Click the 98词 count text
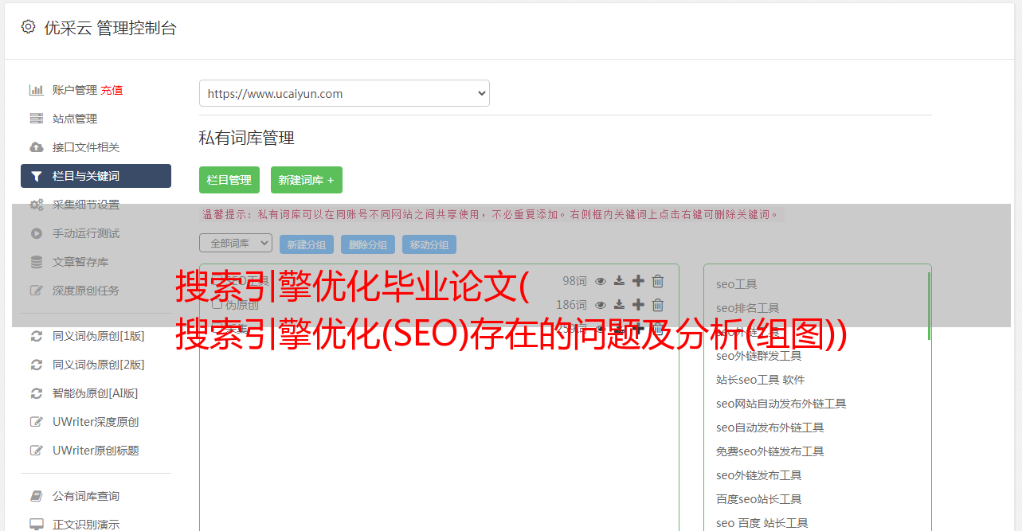 574,281
